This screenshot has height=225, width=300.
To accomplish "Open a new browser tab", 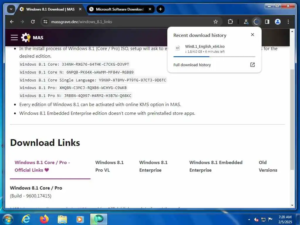I will pyautogui.click(x=160, y=9).
